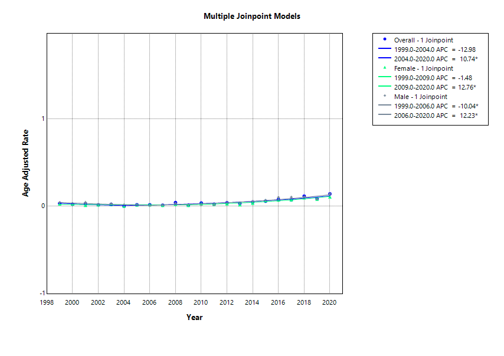The width and height of the screenshot is (504, 356).
Task: Click the Overall data point at 2008
Action: [x=175, y=203]
